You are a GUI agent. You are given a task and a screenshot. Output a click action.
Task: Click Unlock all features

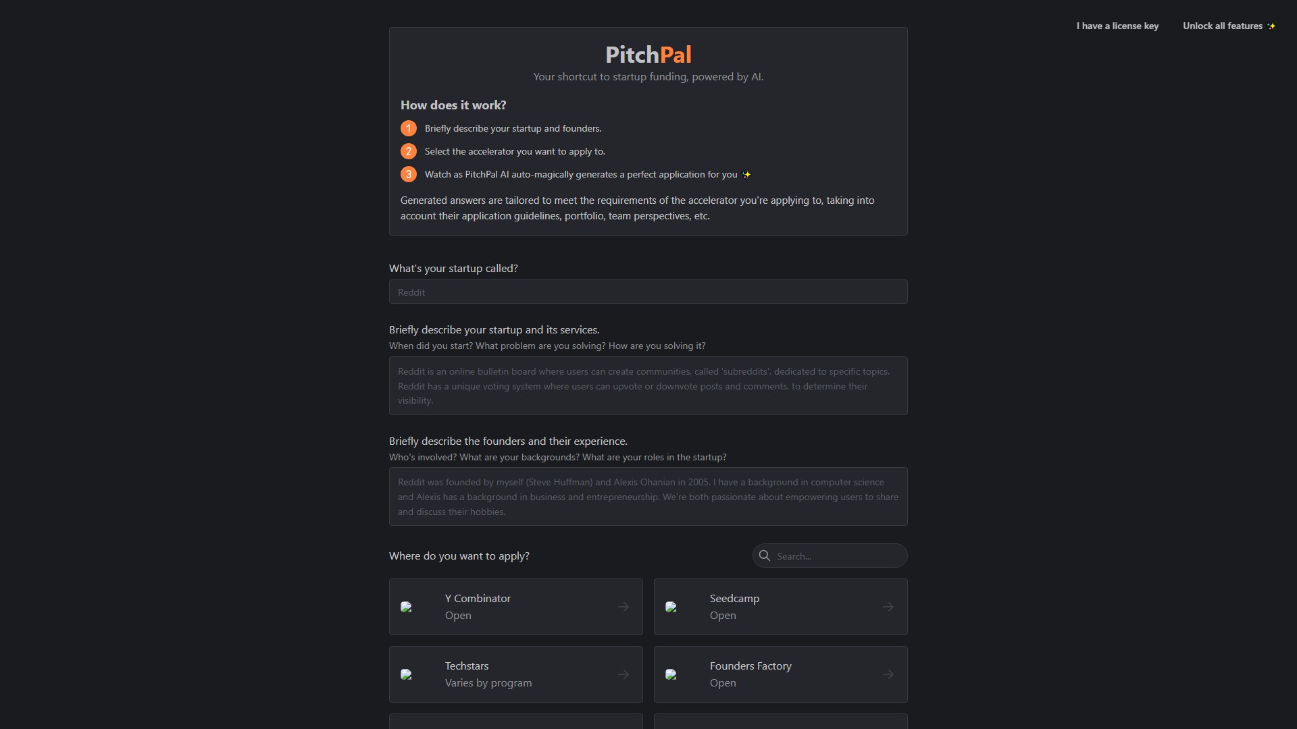tap(1223, 26)
